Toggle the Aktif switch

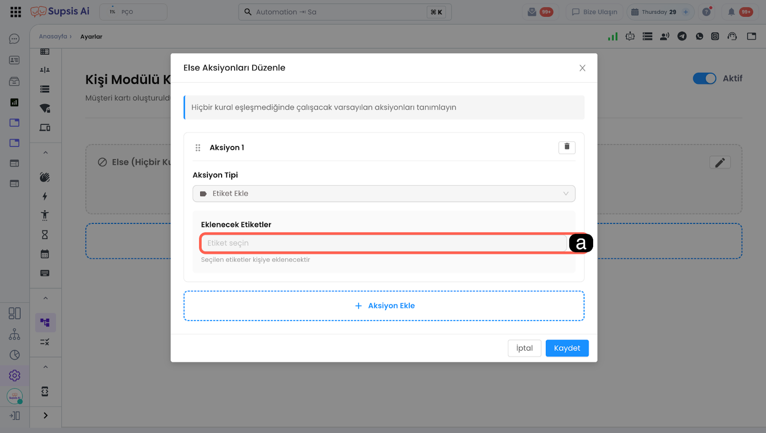coord(704,78)
